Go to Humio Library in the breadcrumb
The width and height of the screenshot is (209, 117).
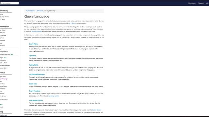(x=30, y=11)
